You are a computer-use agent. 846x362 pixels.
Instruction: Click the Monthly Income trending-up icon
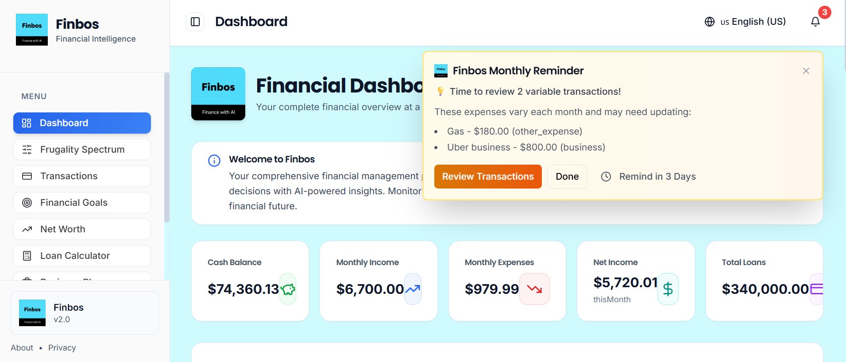tap(413, 289)
